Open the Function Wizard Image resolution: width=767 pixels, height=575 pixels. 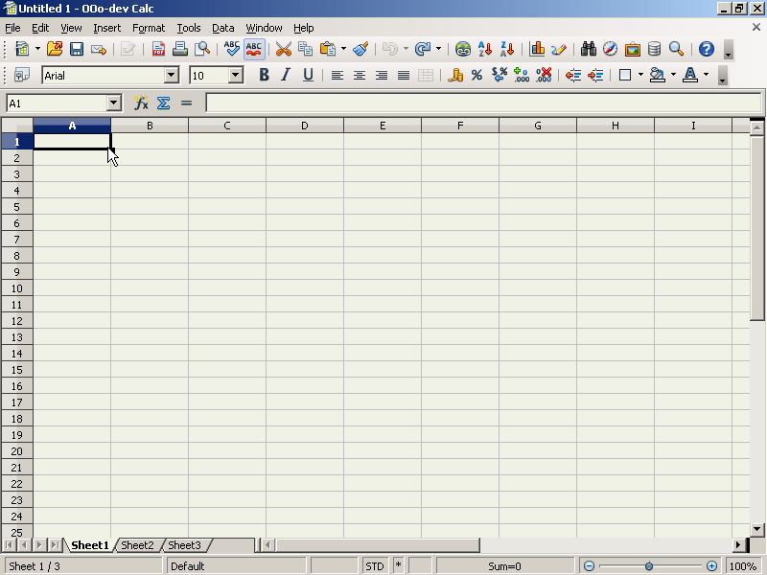[x=141, y=103]
